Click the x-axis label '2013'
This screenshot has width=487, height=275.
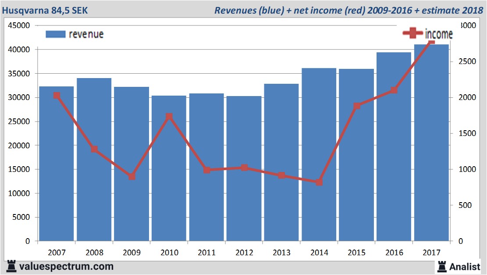[281, 253]
